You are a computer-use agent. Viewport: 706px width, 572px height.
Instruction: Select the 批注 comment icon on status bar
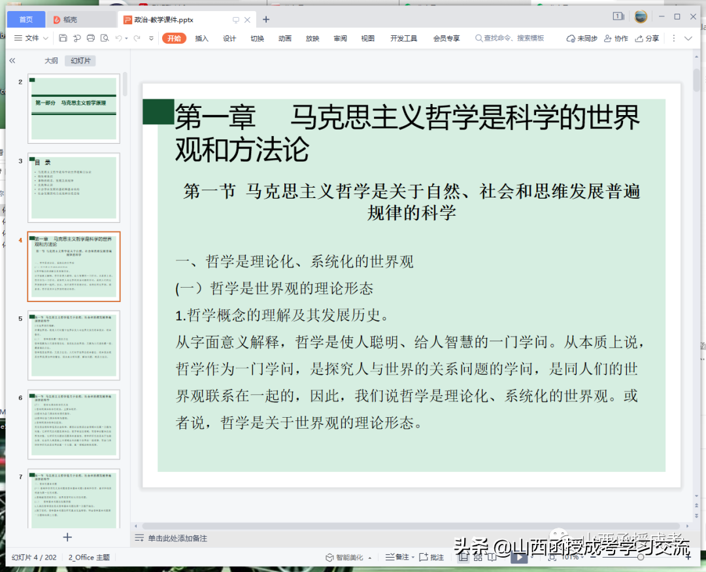click(x=433, y=557)
